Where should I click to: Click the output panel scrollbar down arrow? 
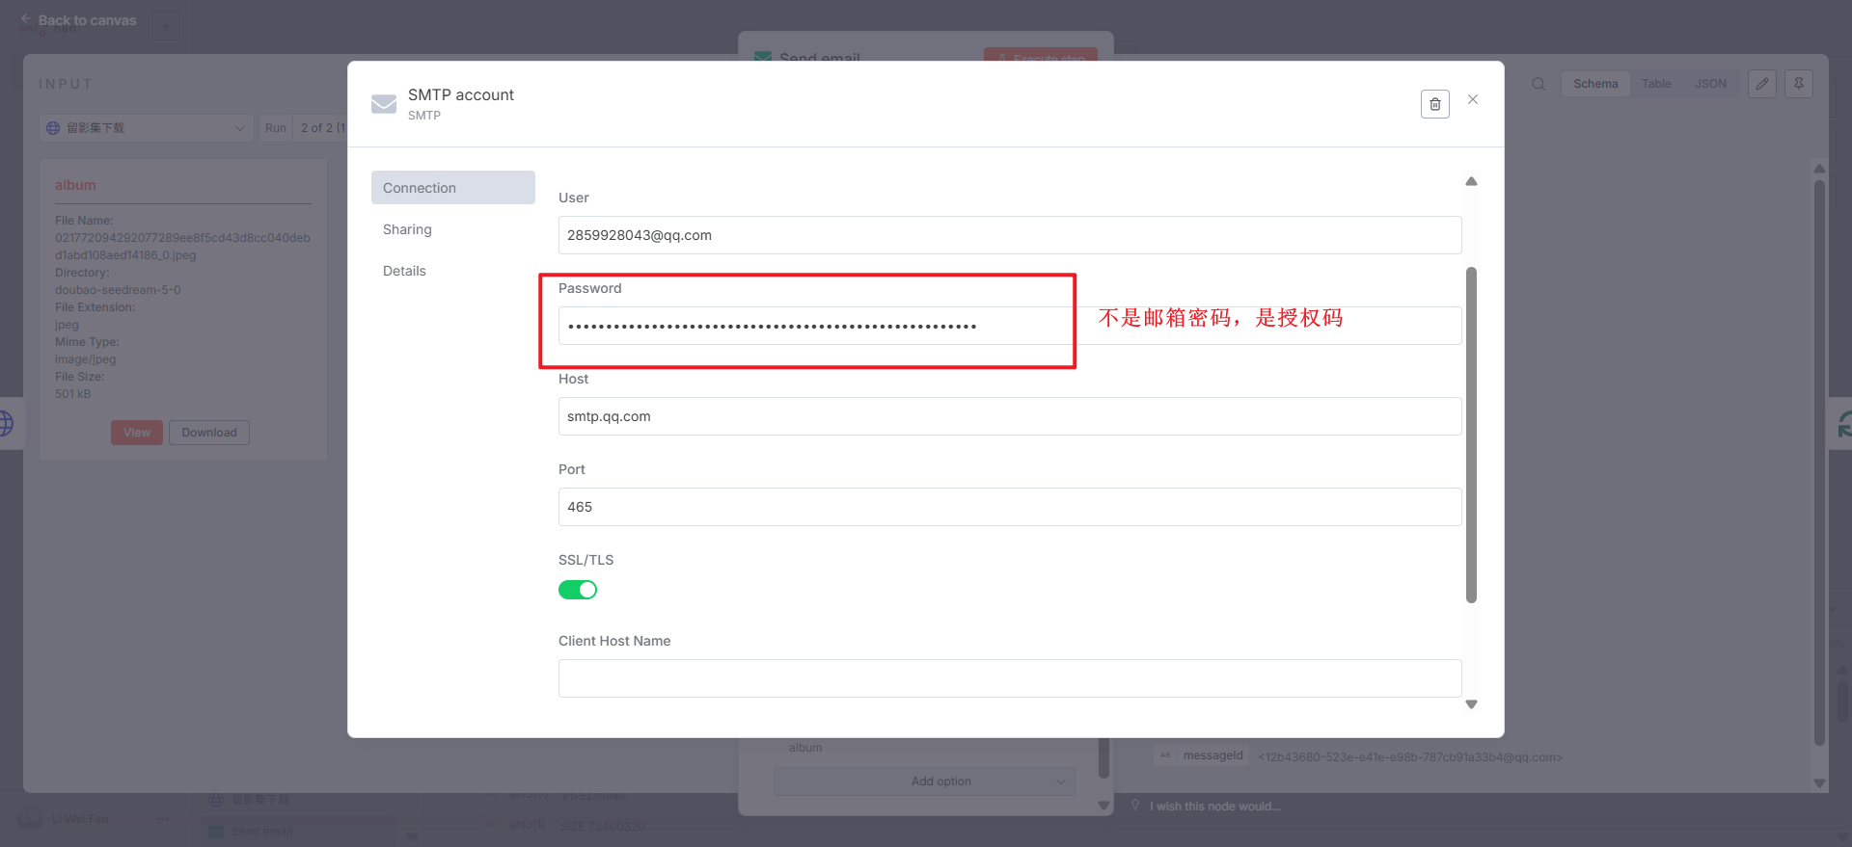[1819, 783]
